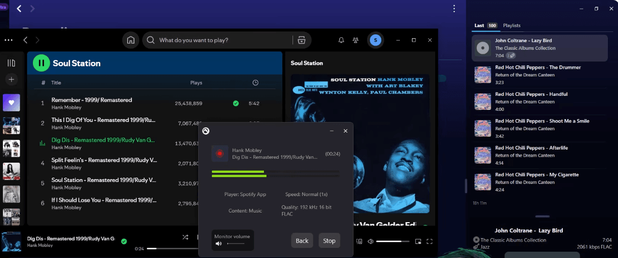Screen dimensions: 618x258
Task: Click the scrollbar of the right playlist
Action: pyautogui.click(x=466, y=186)
